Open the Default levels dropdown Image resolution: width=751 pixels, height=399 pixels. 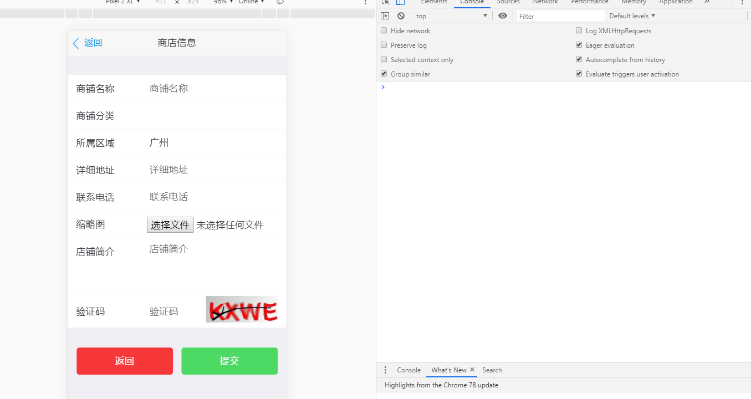tap(632, 16)
